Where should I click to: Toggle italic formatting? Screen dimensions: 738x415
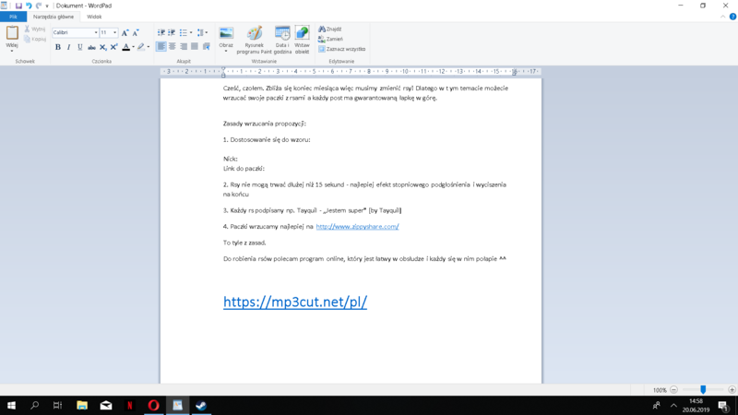68,47
